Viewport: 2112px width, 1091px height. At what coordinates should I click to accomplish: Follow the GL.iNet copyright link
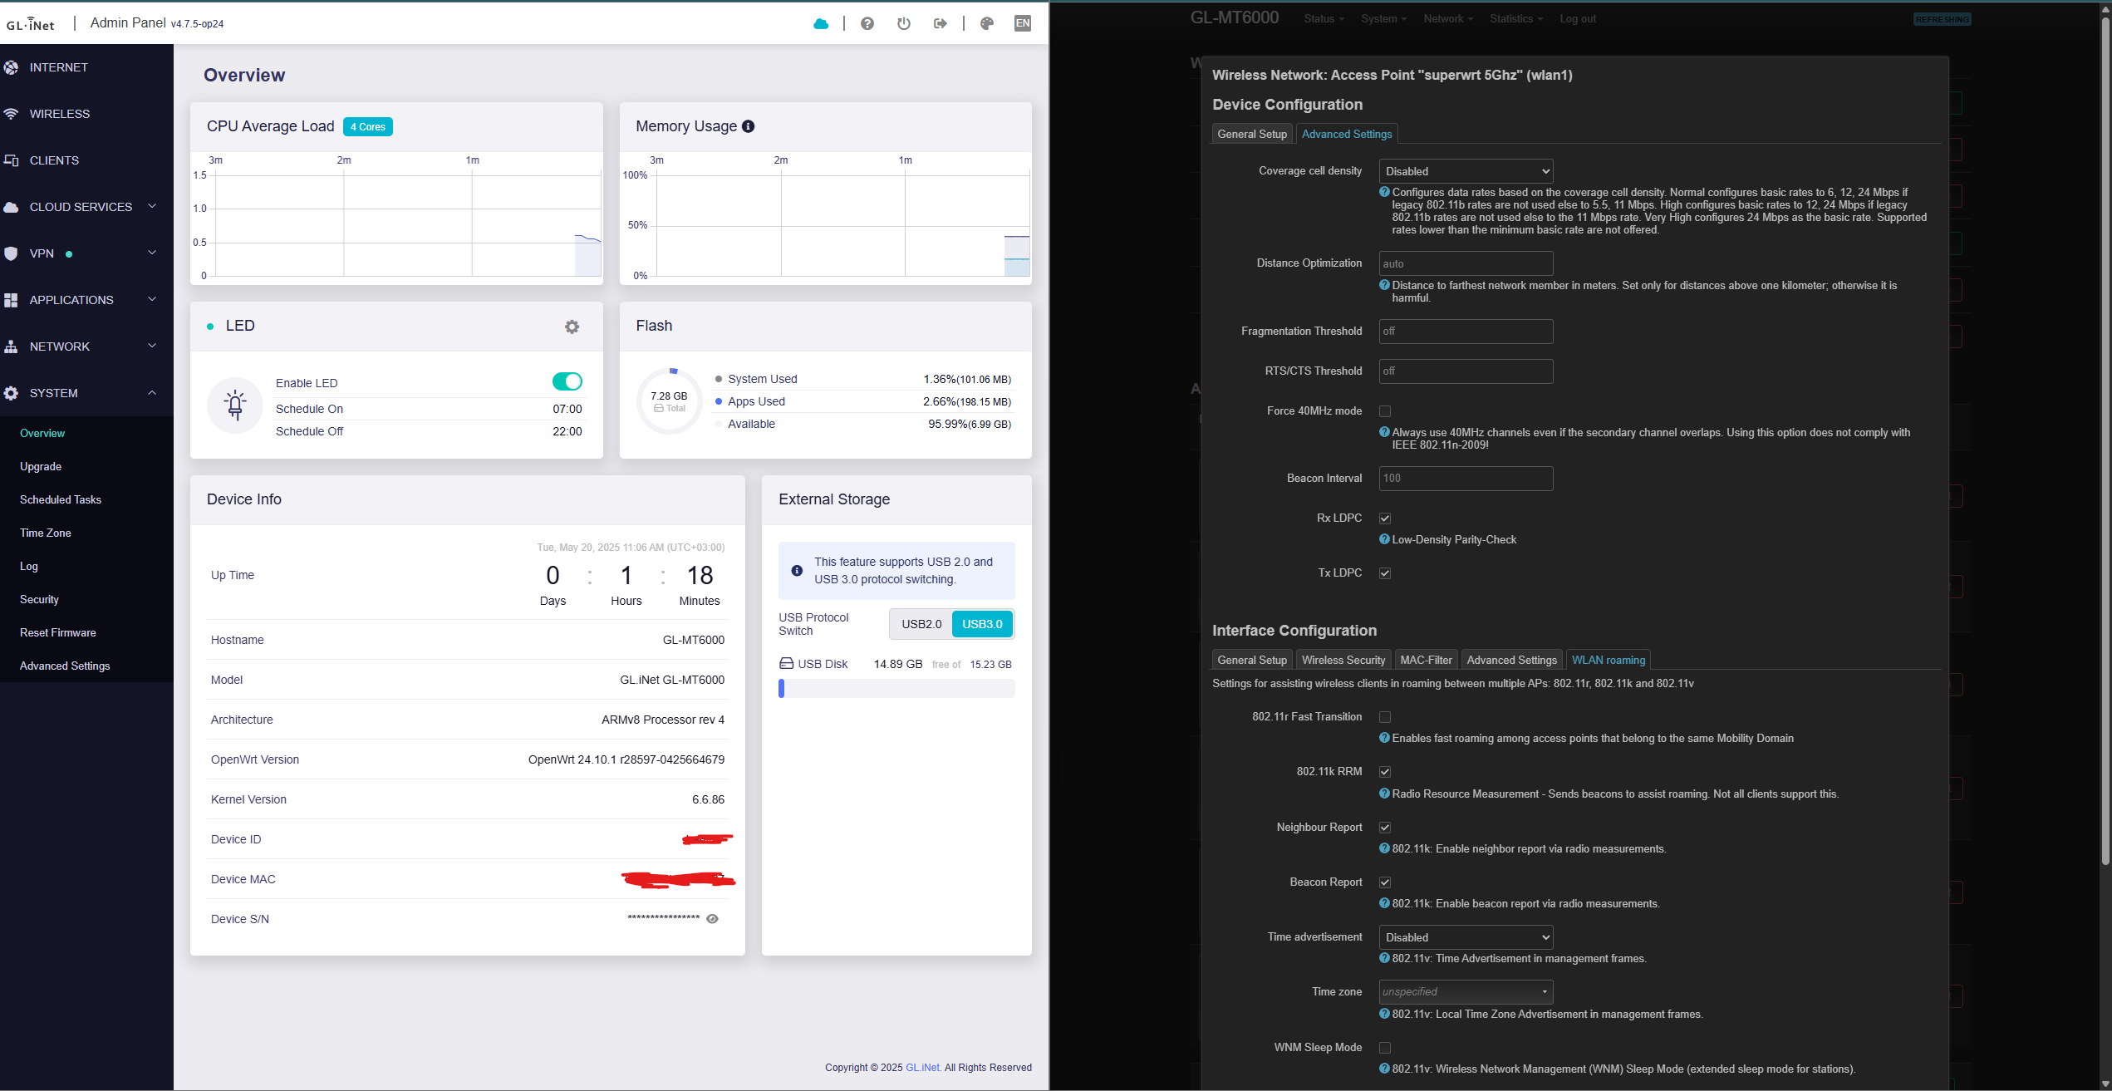922,1068
